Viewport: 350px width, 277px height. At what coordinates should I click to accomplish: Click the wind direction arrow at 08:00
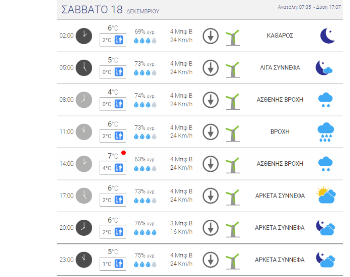211,100
